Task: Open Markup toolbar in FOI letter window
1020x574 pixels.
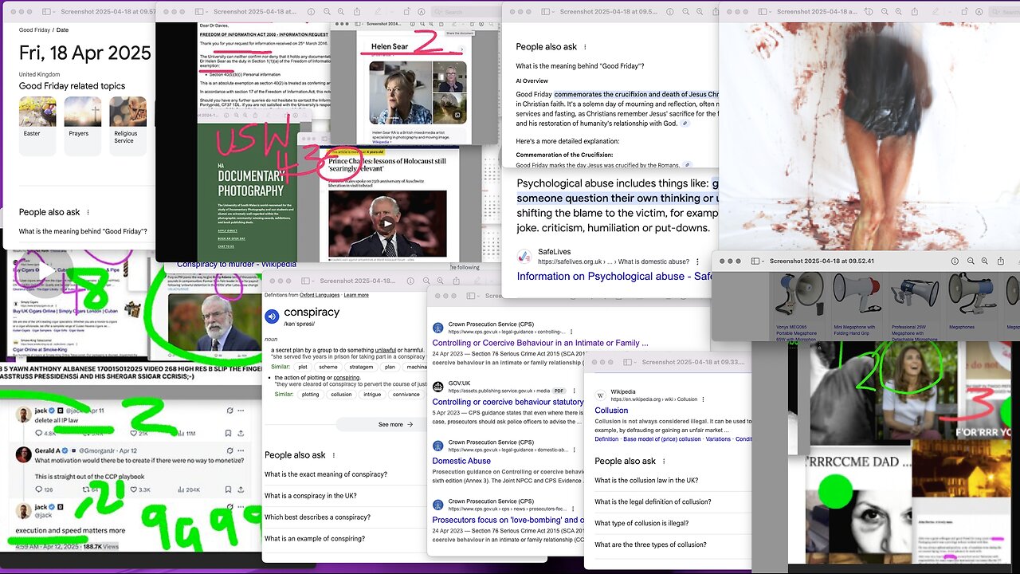Action: click(x=422, y=12)
